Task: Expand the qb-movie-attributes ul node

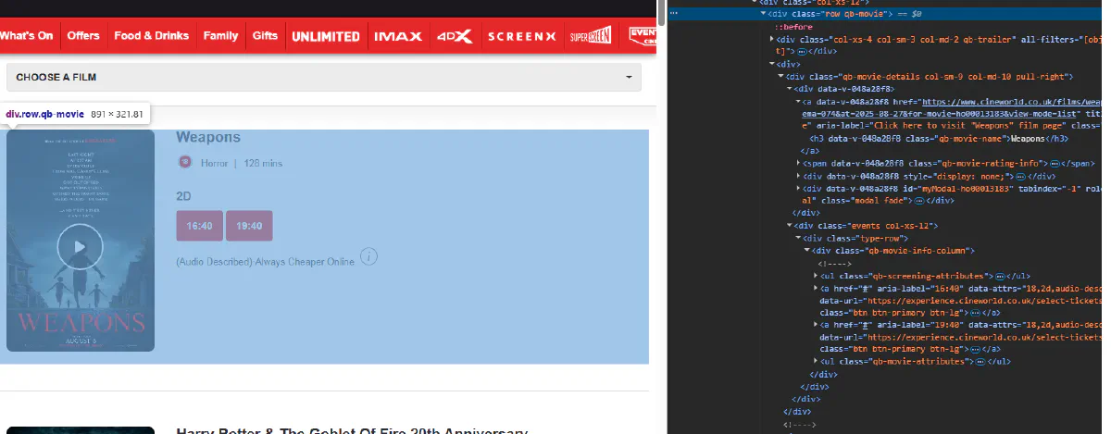Action: pyautogui.click(x=816, y=361)
